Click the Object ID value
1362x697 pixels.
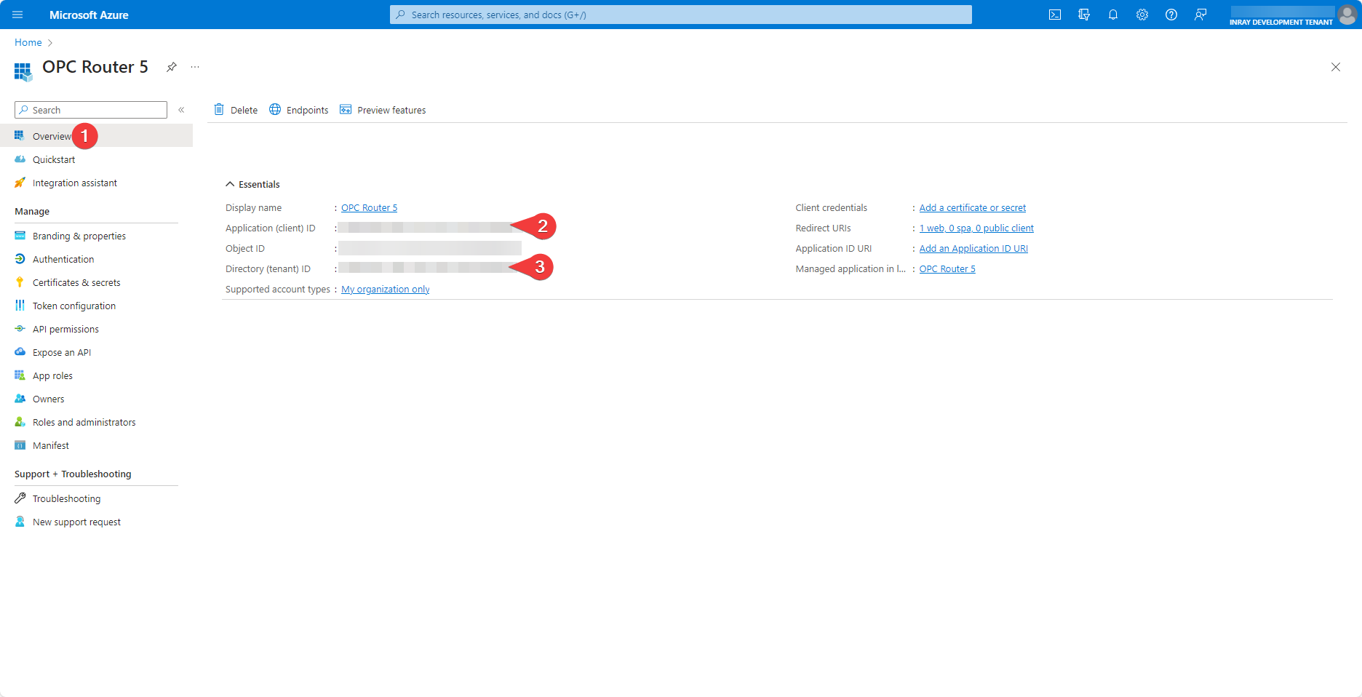click(x=429, y=248)
